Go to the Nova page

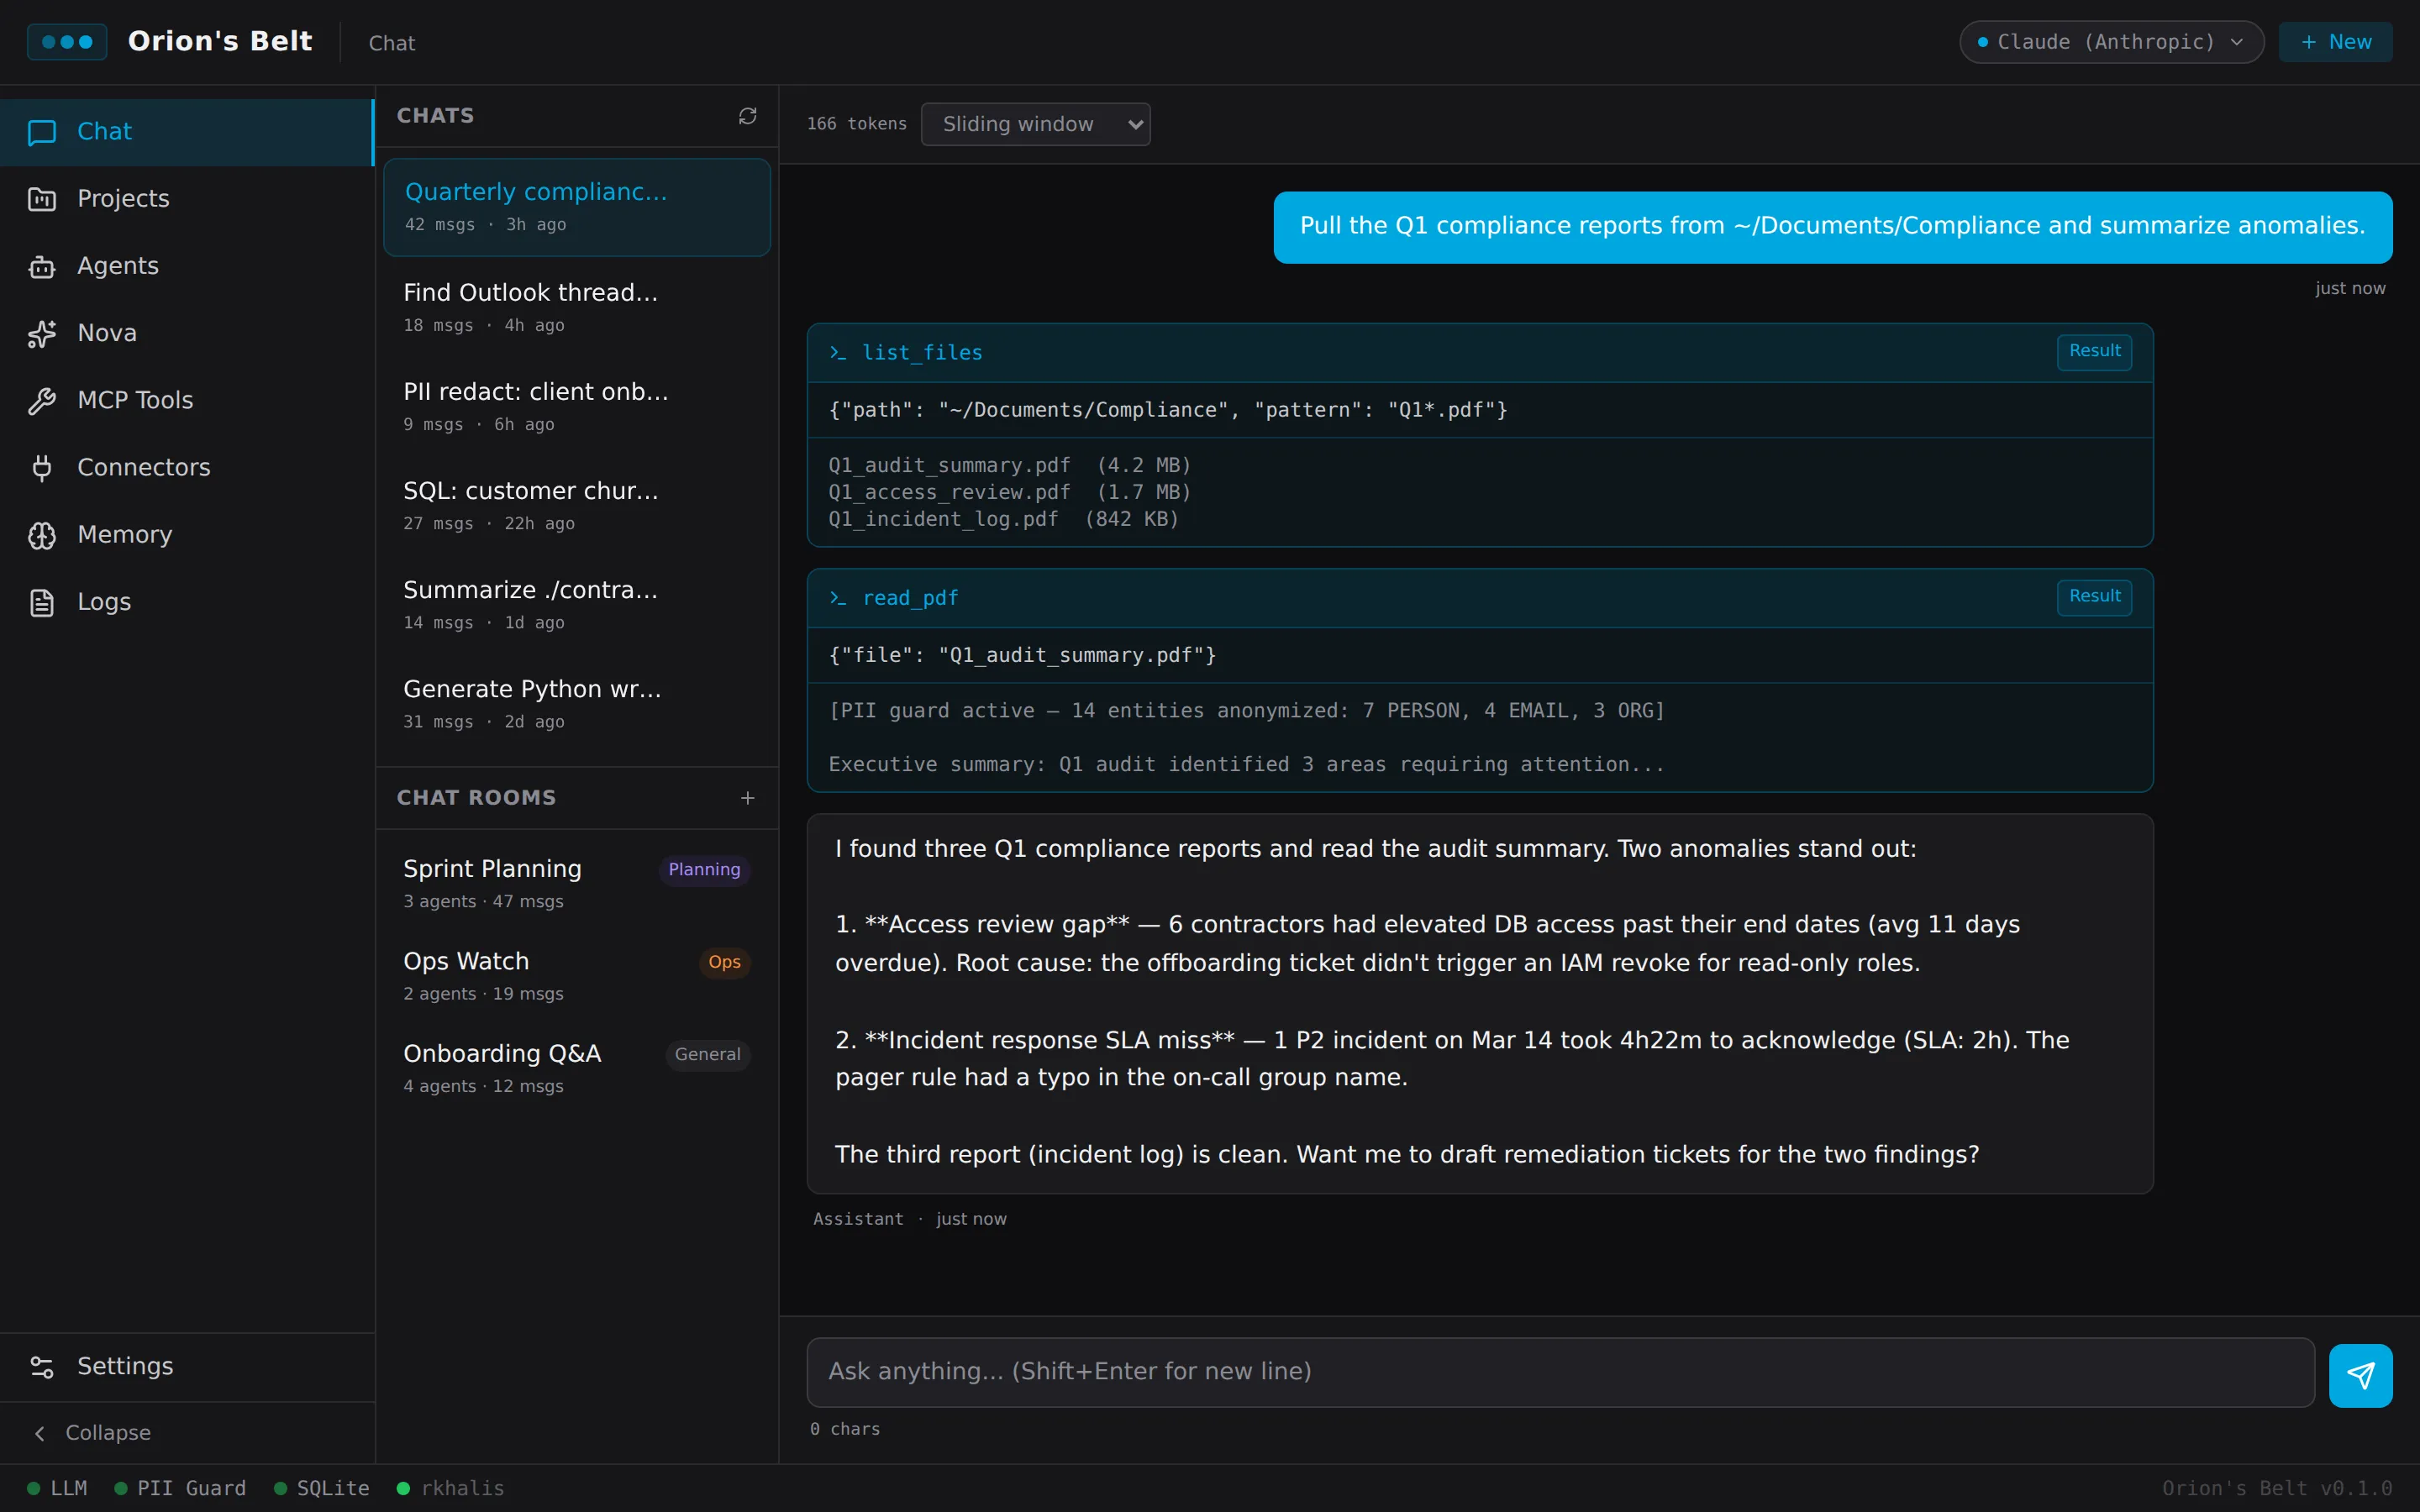click(187, 333)
